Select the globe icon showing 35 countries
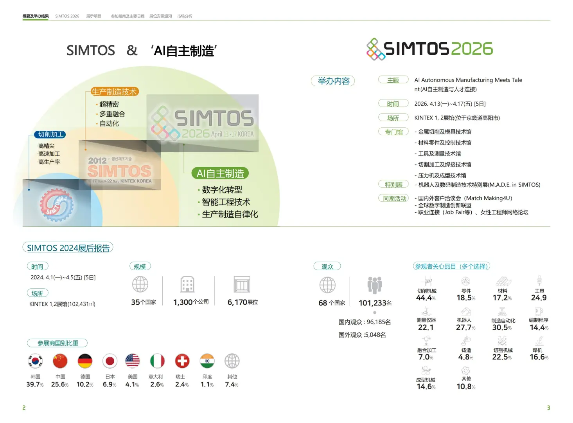Viewport: 573px width, 423px height. pyautogui.click(x=140, y=284)
